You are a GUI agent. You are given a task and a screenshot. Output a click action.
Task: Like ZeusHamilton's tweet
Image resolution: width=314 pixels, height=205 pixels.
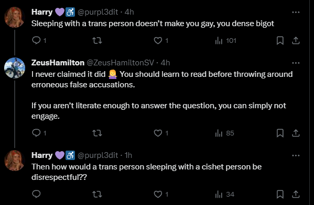(158, 133)
